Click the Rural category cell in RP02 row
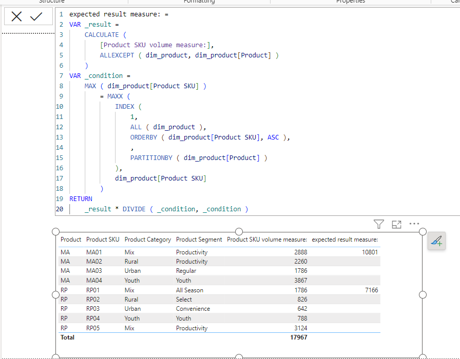 (x=131, y=300)
